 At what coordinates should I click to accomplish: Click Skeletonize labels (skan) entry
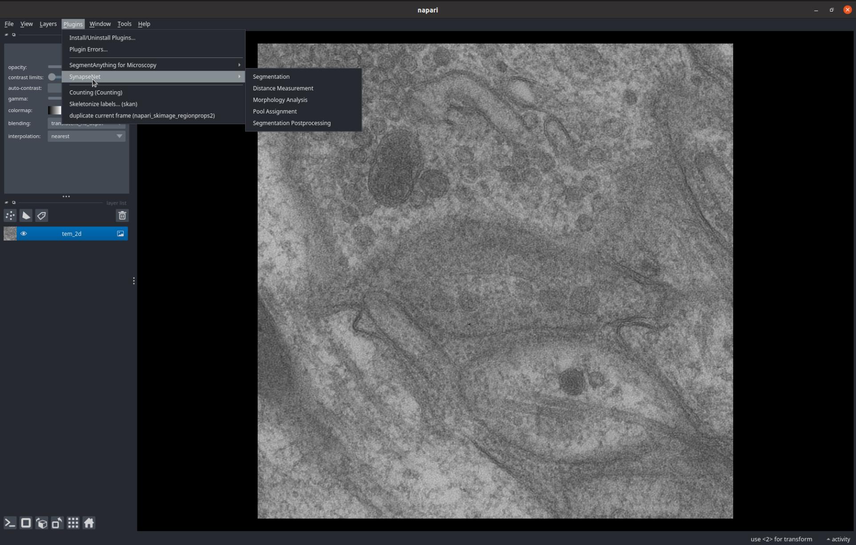tap(103, 104)
